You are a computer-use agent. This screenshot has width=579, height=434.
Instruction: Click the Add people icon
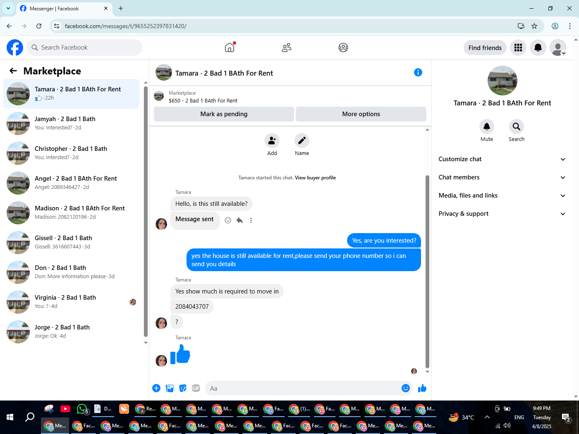click(x=272, y=141)
